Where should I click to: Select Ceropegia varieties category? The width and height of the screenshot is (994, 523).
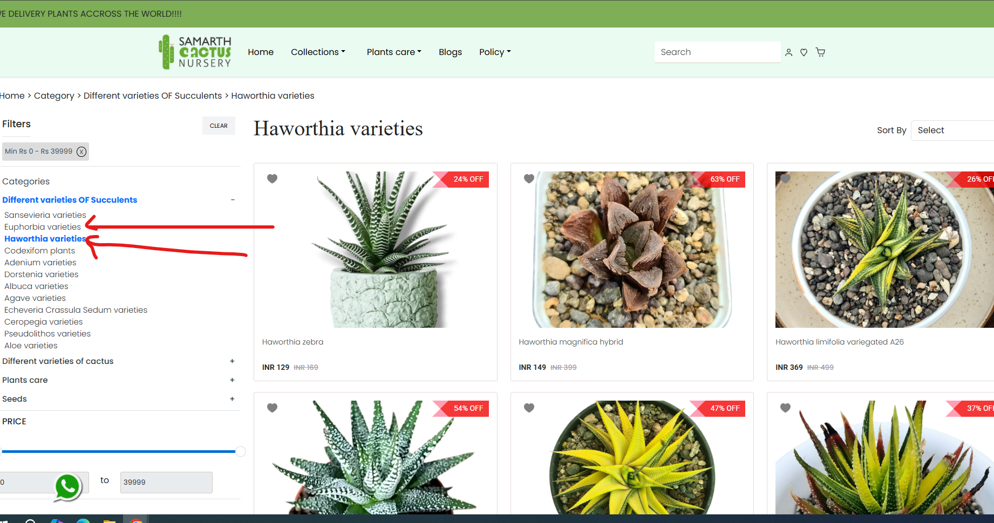coord(44,322)
